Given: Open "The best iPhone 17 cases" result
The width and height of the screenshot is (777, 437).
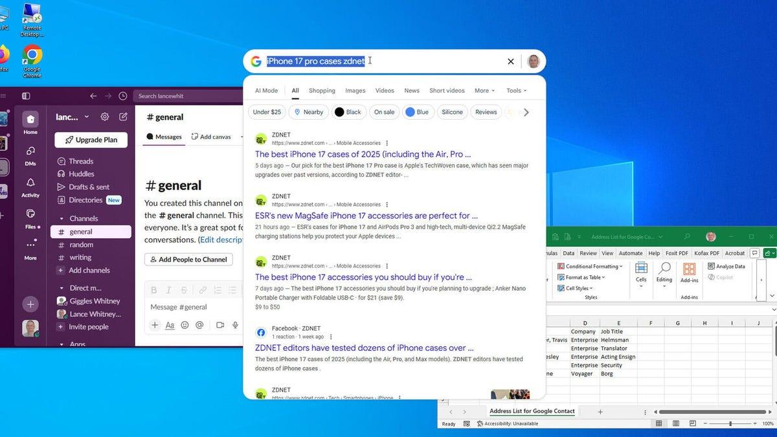Looking at the screenshot, I should [x=363, y=154].
